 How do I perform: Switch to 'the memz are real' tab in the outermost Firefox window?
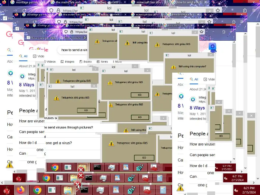68,2
